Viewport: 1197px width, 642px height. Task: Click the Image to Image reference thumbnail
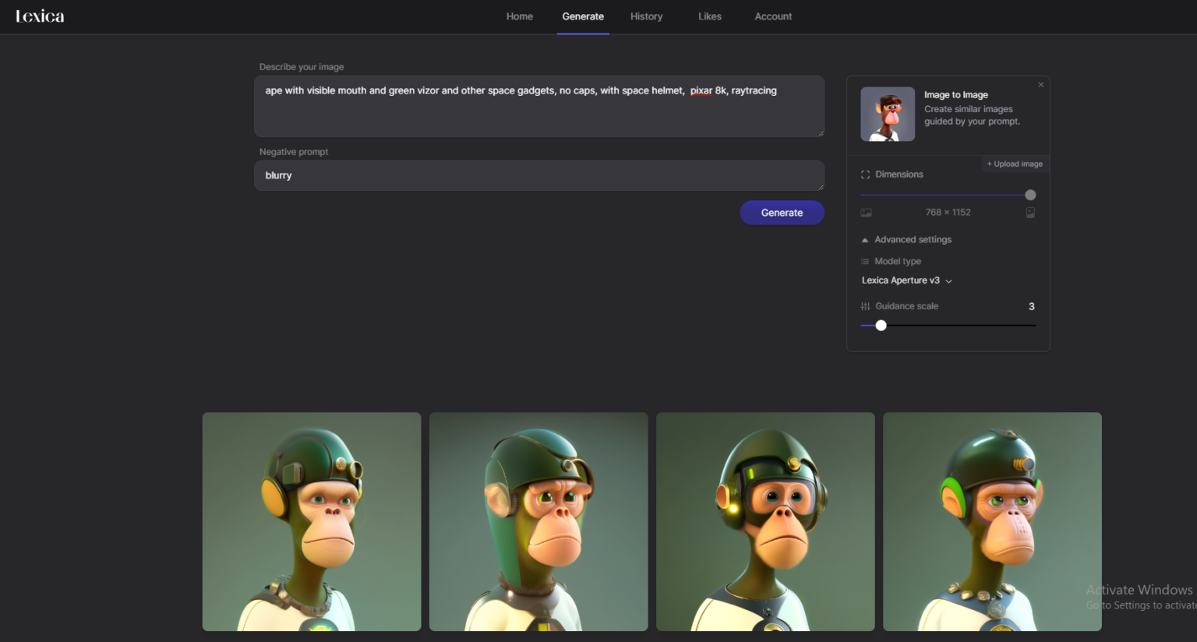(887, 114)
